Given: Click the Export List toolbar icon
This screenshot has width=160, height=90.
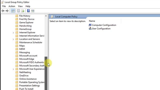Looking at the screenshot, I should [x=23, y=11].
